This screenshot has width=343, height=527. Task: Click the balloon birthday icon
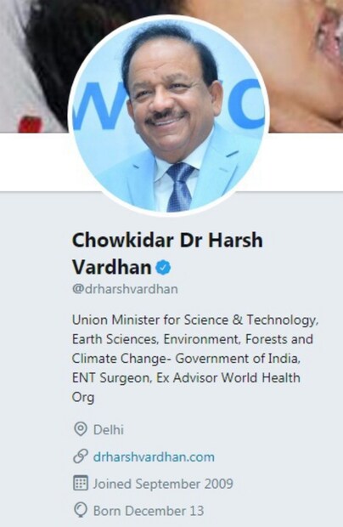(x=80, y=510)
